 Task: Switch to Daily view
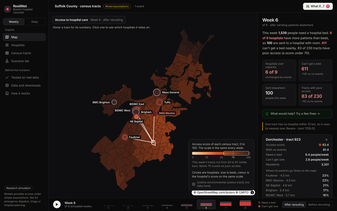click(35, 22)
